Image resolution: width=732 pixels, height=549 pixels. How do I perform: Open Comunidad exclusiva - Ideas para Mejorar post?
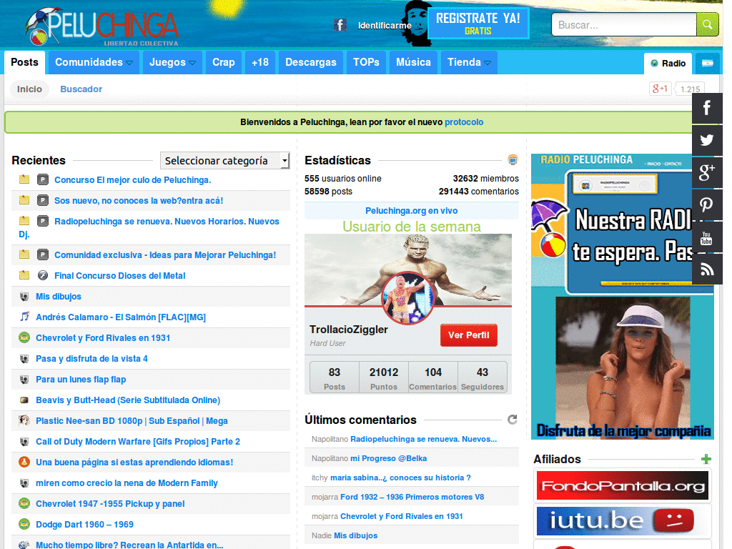[x=165, y=255]
